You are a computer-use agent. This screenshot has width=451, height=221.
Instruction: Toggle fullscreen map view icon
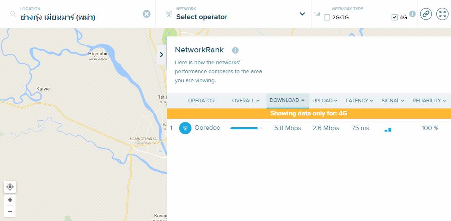pyautogui.click(x=442, y=14)
